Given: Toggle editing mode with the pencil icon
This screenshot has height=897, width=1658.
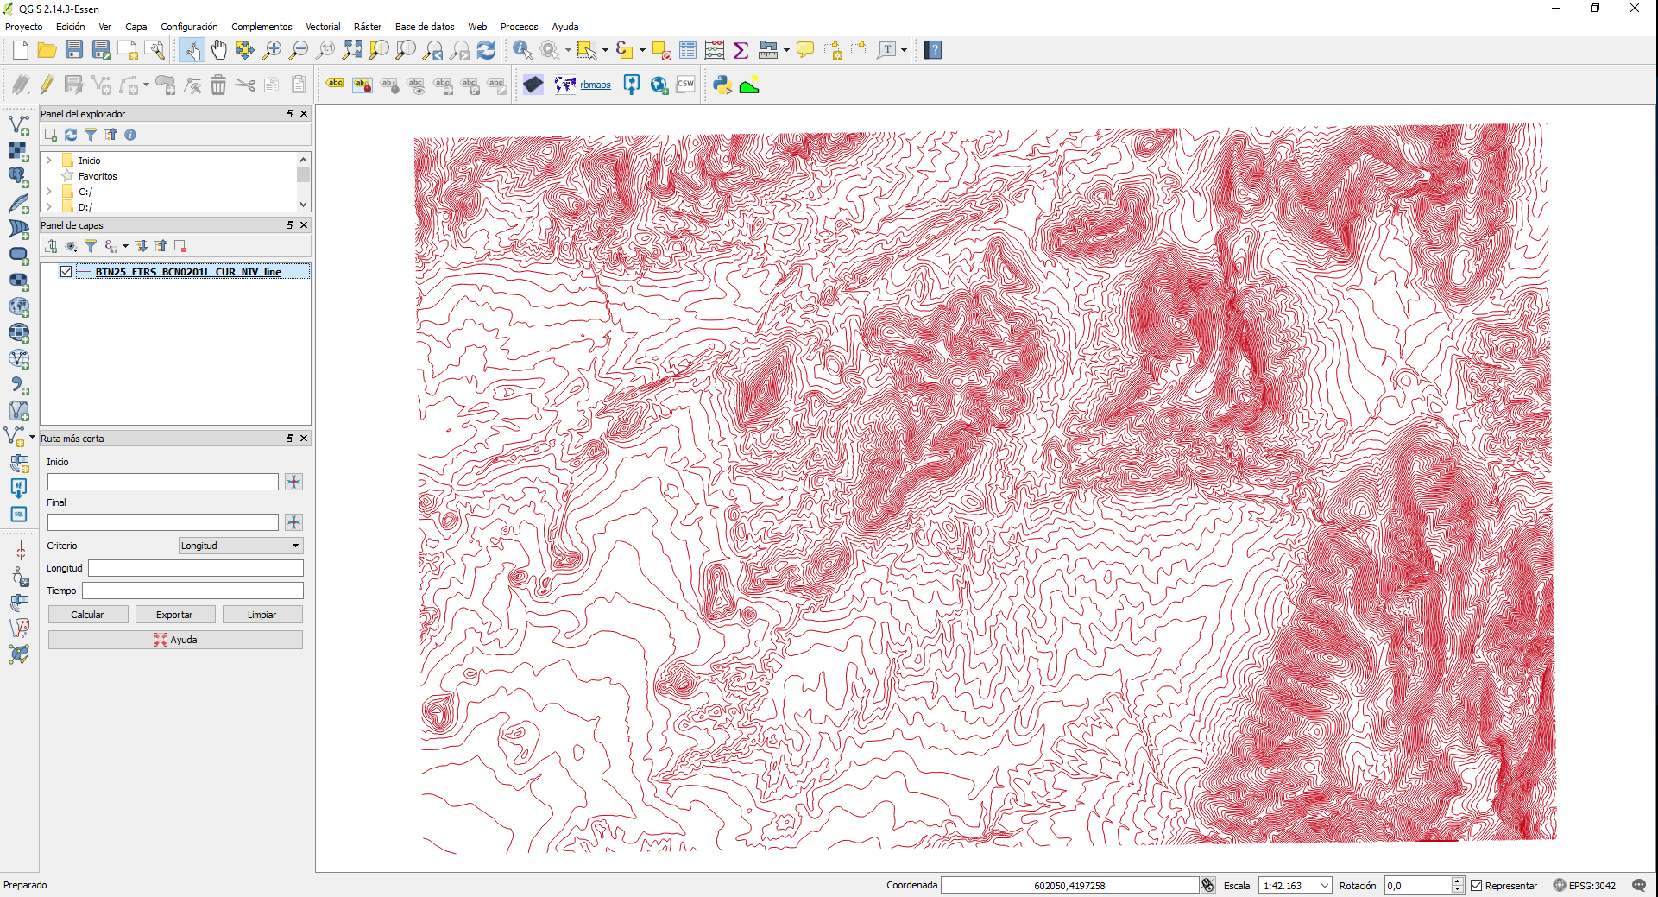Looking at the screenshot, I should pos(47,85).
